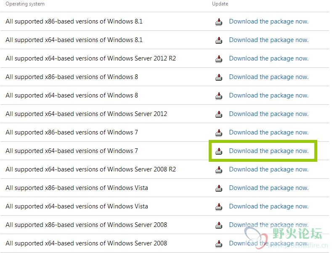Open package download link for Server 2008 R2
332x253 pixels.
tap(269, 169)
